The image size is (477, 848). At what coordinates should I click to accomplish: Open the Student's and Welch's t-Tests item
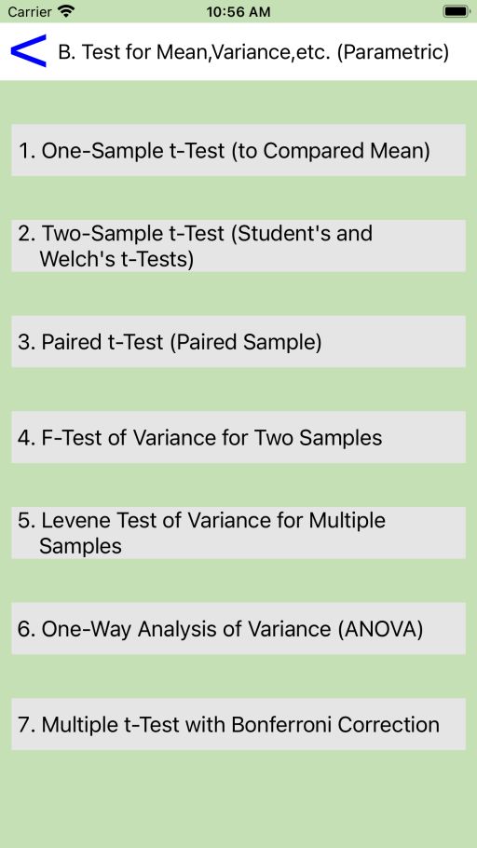tap(238, 246)
